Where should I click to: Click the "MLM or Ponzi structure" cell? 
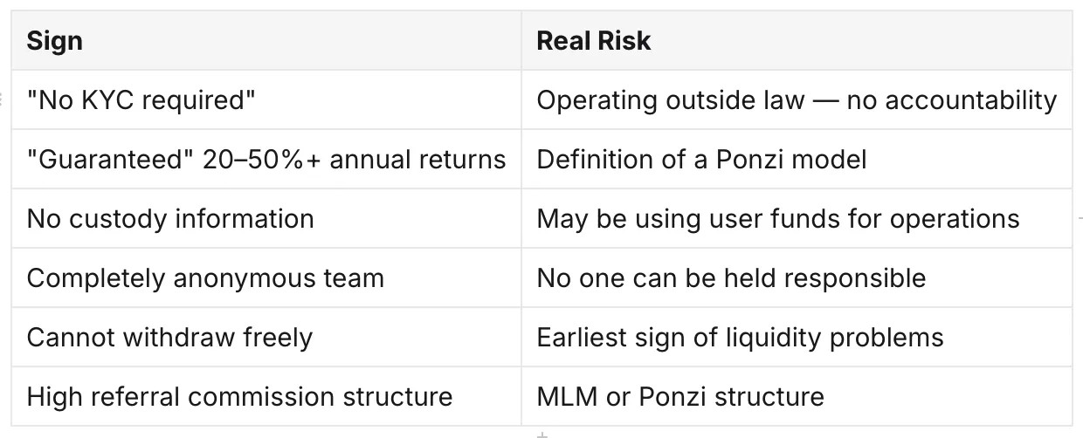[797, 397]
